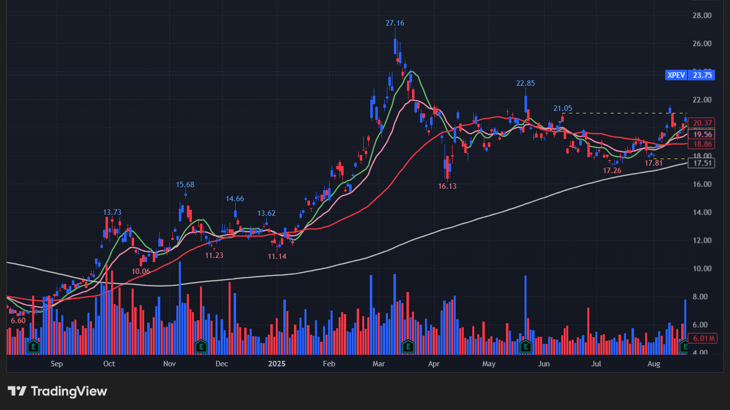
Task: Click the earnings E marker left of Sep
Action: click(x=33, y=346)
